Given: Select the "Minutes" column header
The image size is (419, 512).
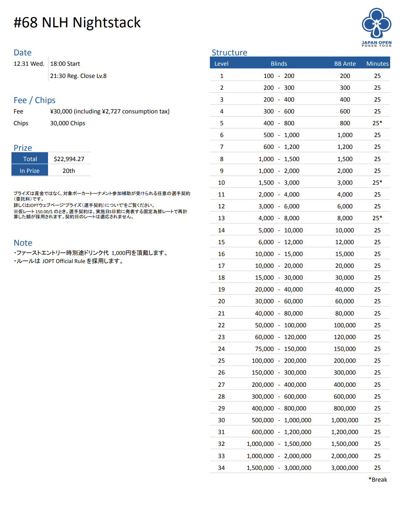Looking at the screenshot, I should point(377,64).
